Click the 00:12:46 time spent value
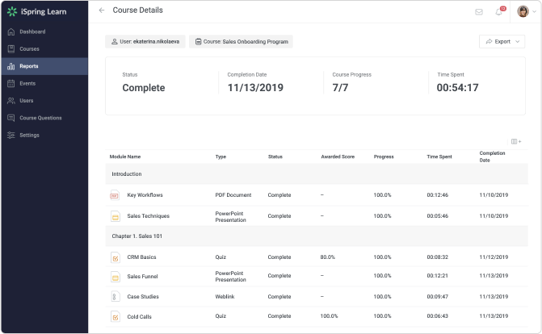This screenshot has height=334, width=542. coord(437,195)
